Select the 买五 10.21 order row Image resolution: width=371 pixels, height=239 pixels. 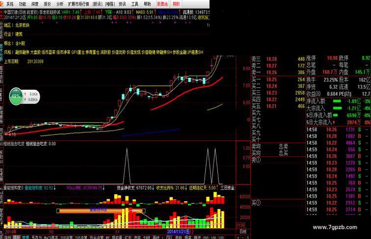point(278,106)
